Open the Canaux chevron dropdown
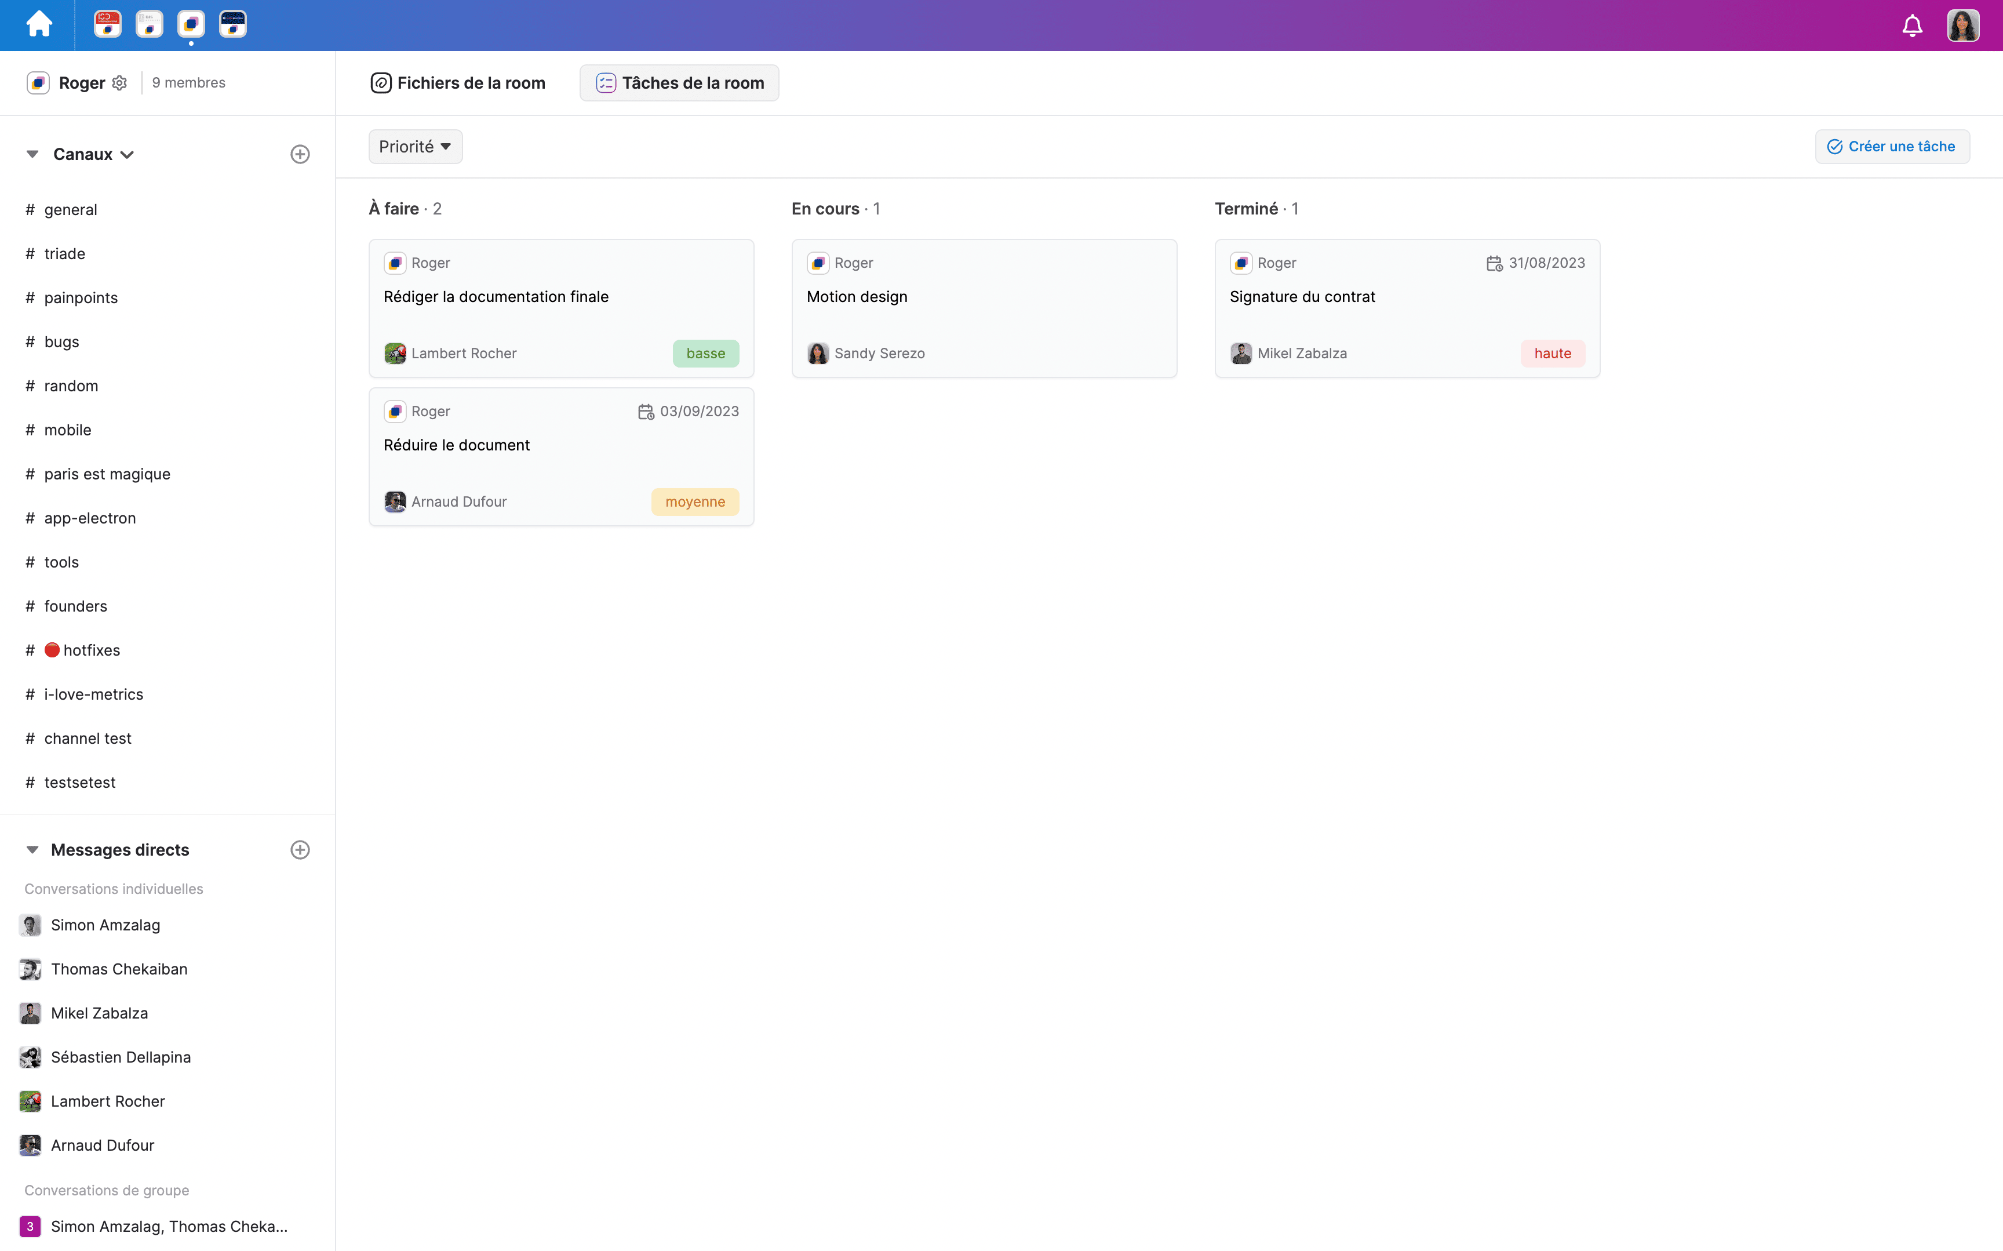Screen dimensions: 2003x1251 click(x=128, y=155)
